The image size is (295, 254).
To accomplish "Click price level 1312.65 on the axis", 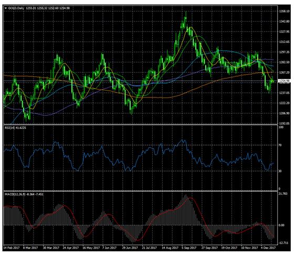I will tap(285, 42).
